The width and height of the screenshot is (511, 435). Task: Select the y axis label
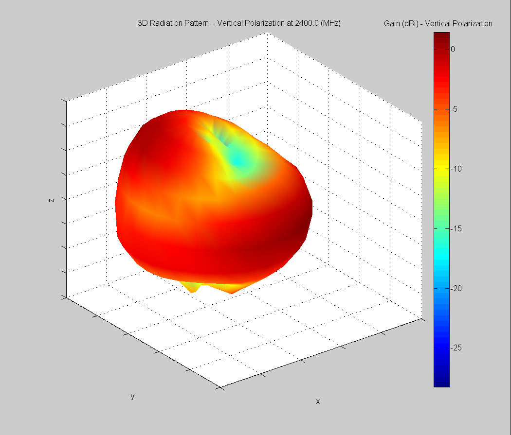[x=132, y=396]
